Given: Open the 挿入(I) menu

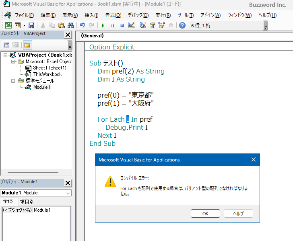Looking at the screenshot, I should point(91,15).
